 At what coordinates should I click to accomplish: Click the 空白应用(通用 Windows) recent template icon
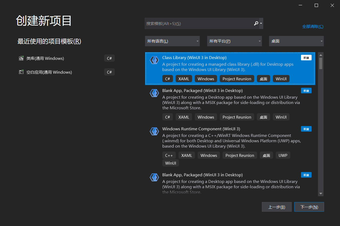pos(21,72)
